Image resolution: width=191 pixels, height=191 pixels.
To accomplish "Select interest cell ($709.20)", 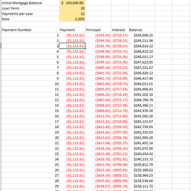I will tap(120, 127).
